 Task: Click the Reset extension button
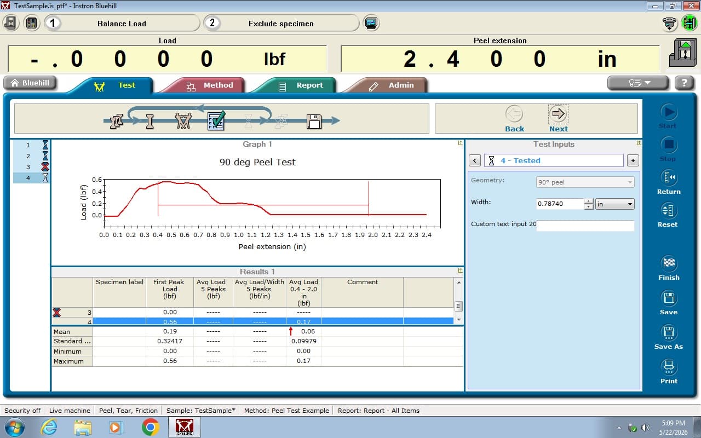(x=668, y=215)
